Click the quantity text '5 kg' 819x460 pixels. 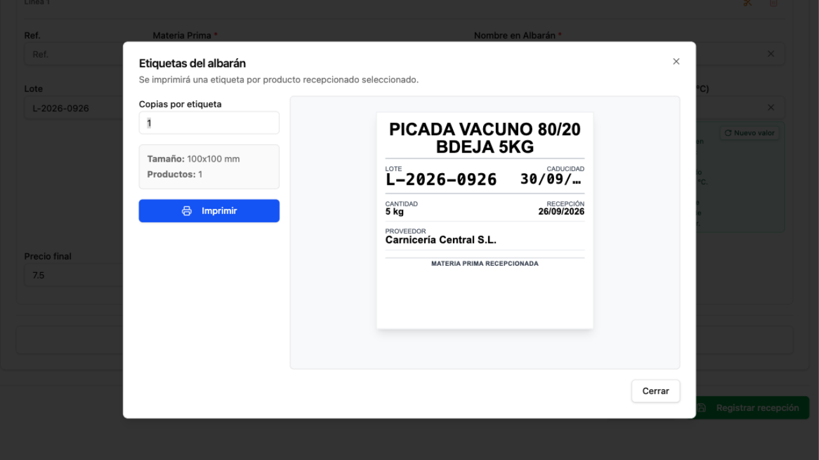click(394, 211)
